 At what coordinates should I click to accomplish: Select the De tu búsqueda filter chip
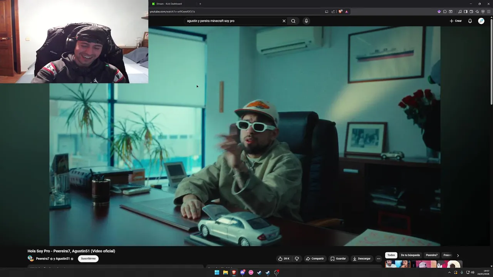(410, 255)
